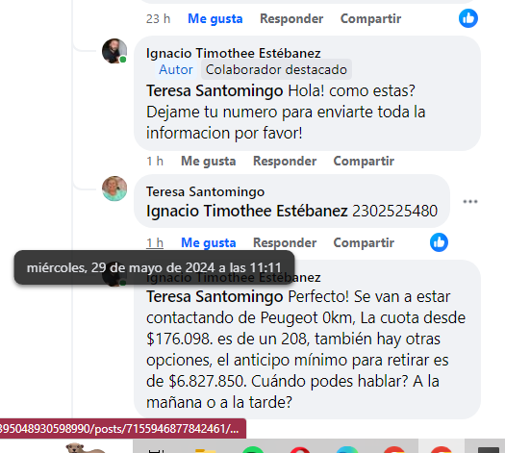Click Compartir under Teresa's phone number comment
The width and height of the screenshot is (505, 453).
tap(364, 242)
